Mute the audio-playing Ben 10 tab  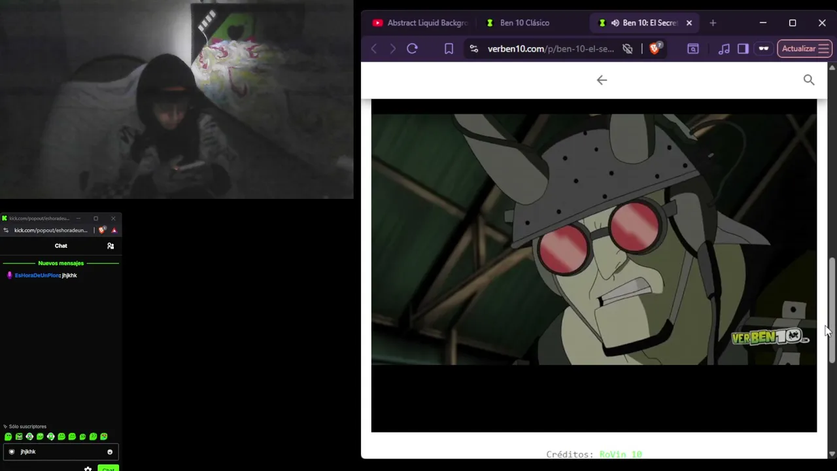coord(615,23)
